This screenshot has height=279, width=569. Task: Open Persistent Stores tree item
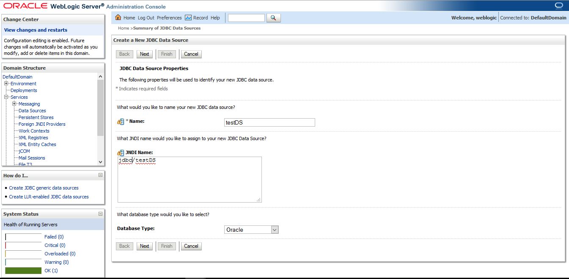coord(36,117)
